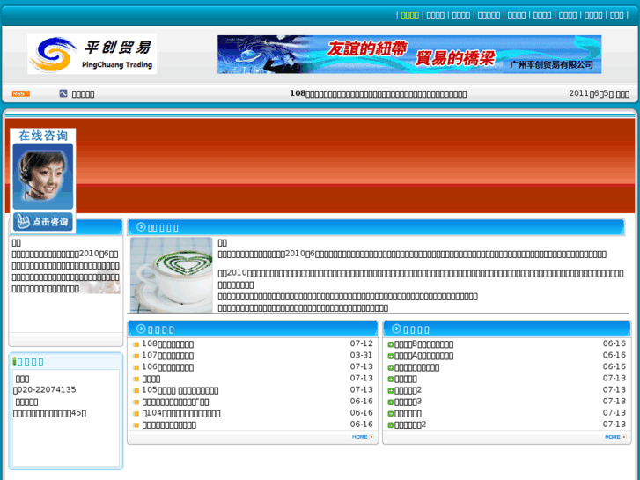Click the green icon in the contact panel header
Image resolution: width=640 pixels, height=480 pixels.
14,361
